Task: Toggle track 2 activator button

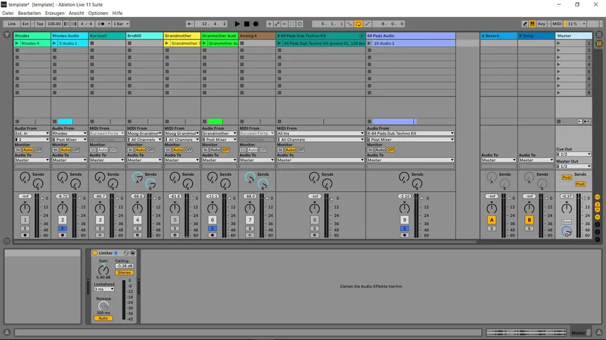Action: coord(63,220)
